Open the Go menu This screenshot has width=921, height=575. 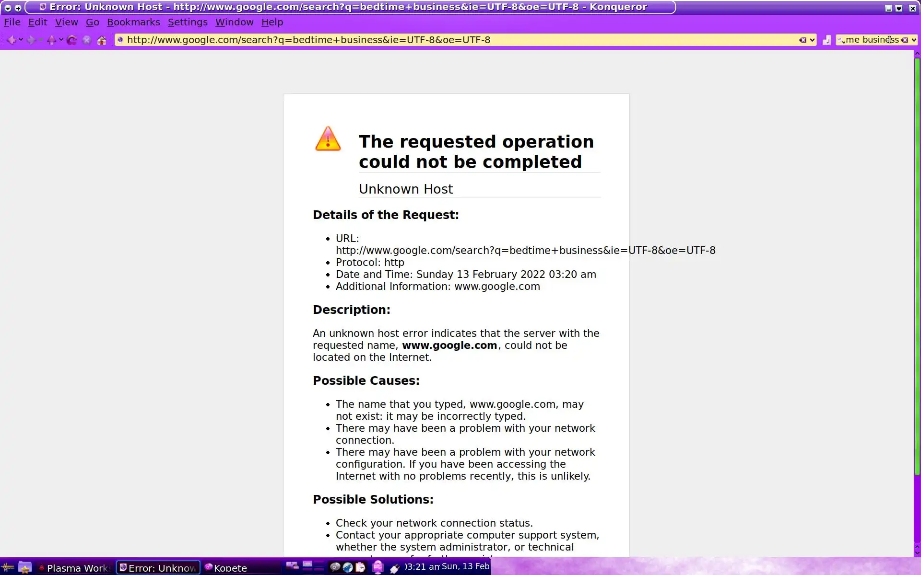(x=92, y=22)
